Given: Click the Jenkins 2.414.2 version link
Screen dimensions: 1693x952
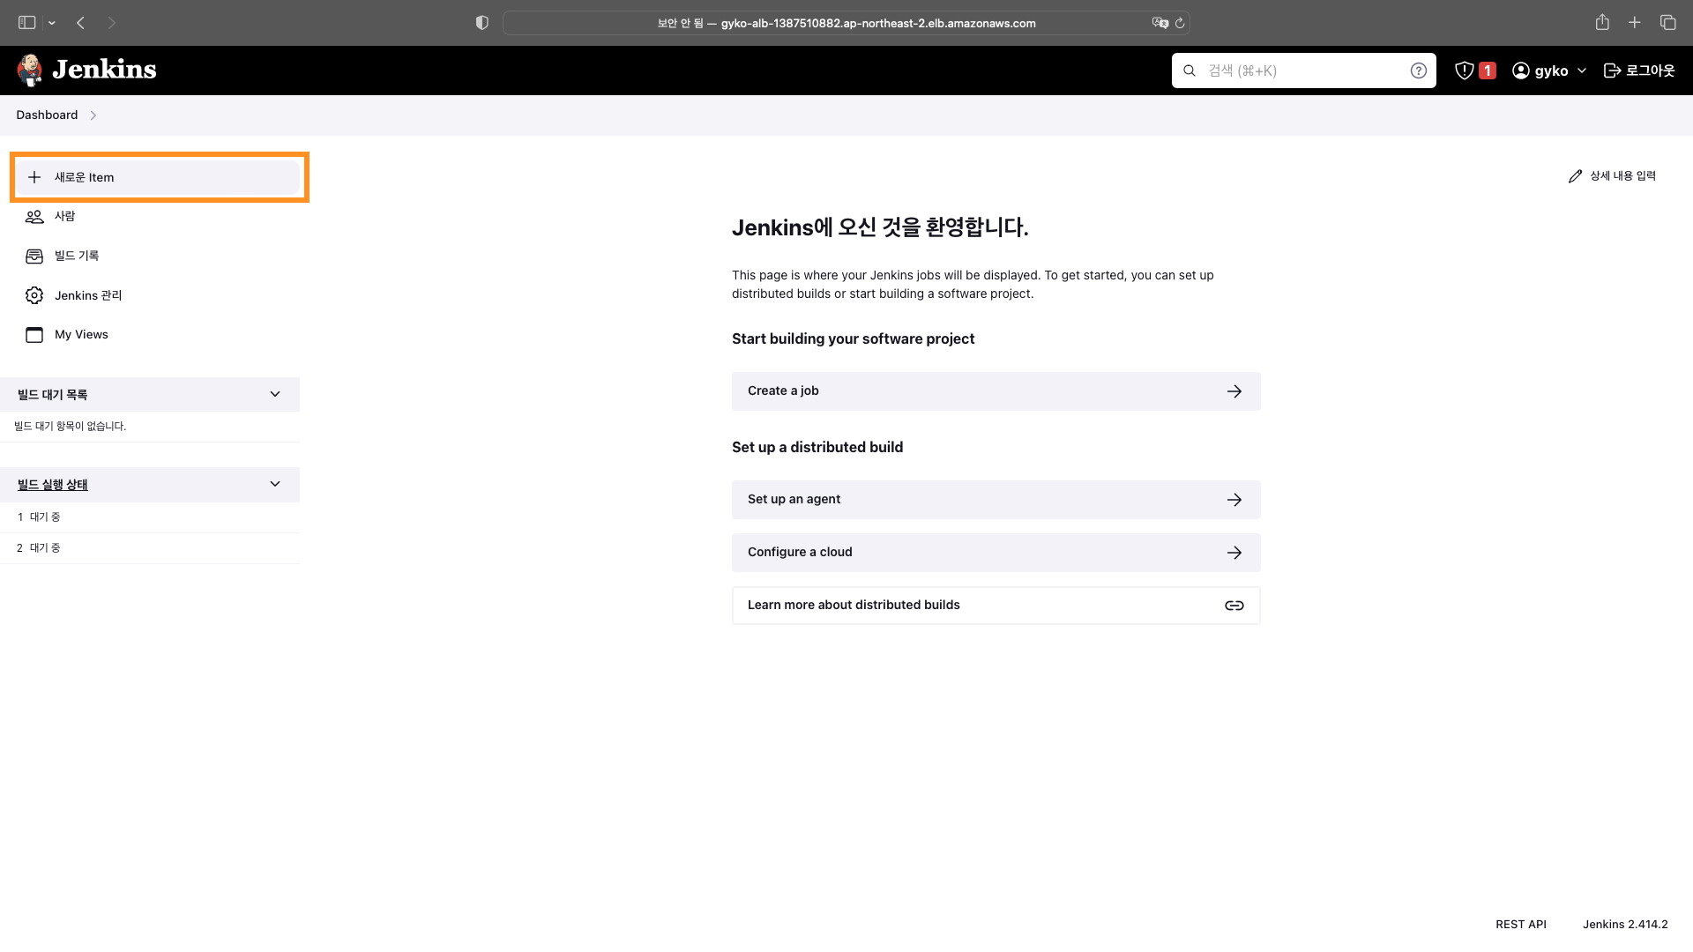Looking at the screenshot, I should coord(1625,925).
